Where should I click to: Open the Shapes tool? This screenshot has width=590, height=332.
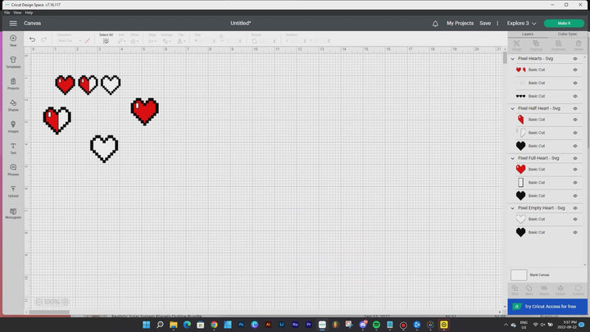[13, 104]
